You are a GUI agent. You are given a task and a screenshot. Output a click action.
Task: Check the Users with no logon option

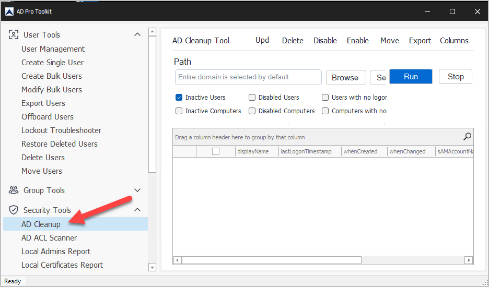point(325,98)
